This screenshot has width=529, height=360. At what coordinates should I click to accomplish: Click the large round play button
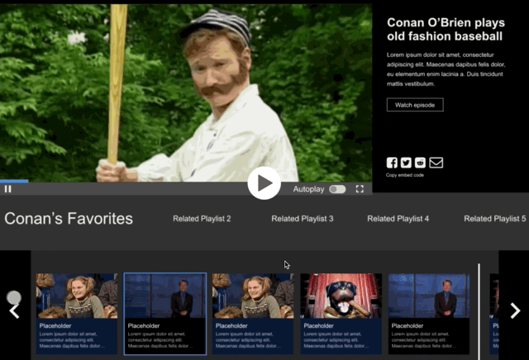(264, 183)
